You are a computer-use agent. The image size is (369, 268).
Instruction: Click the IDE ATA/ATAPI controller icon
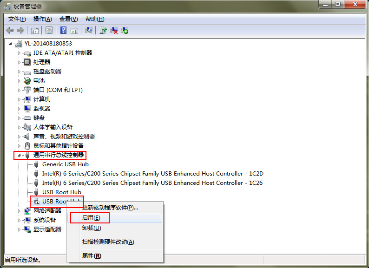[27, 53]
